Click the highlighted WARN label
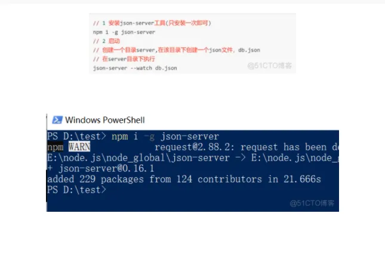Viewport: 385px width, 254px height. tap(79, 147)
